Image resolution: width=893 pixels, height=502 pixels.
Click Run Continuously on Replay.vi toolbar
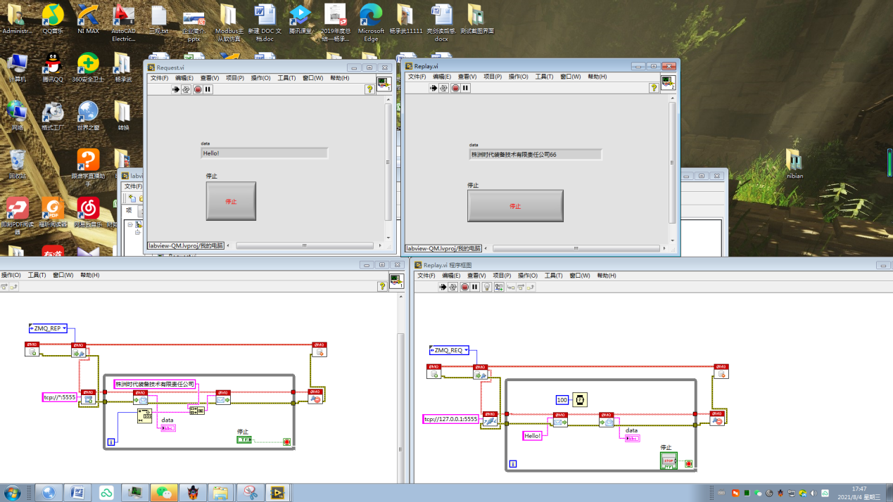[x=443, y=88]
